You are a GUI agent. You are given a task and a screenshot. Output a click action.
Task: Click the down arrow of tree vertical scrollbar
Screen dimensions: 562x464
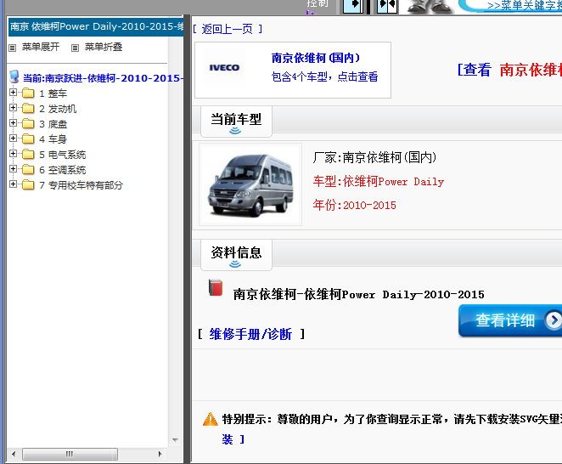tap(175, 440)
